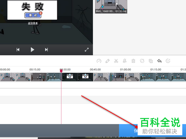This screenshot has width=186, height=139.
Task: Play the video preview
Action: (x=32, y=50)
